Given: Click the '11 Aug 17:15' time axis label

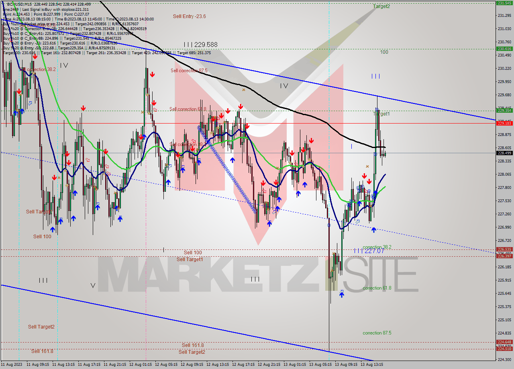Looking at the screenshot, I should tap(89, 365).
